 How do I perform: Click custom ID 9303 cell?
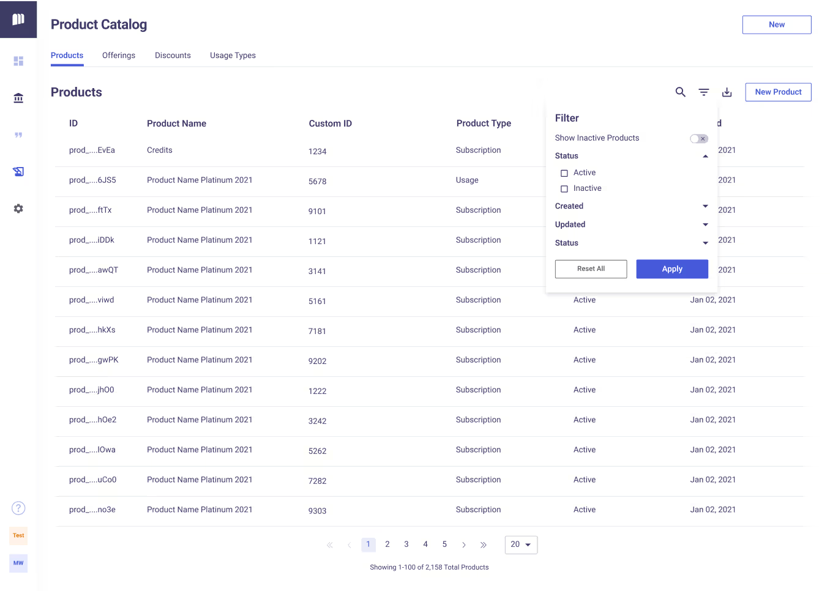(x=317, y=511)
